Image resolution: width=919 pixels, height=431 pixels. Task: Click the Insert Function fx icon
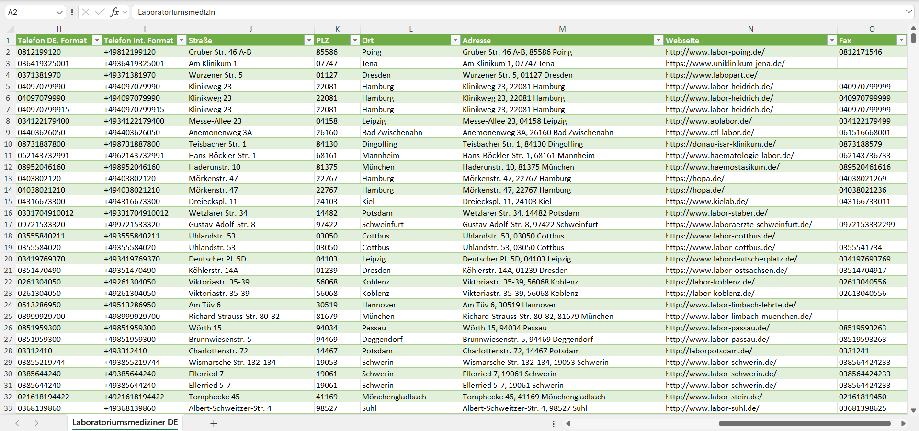114,12
